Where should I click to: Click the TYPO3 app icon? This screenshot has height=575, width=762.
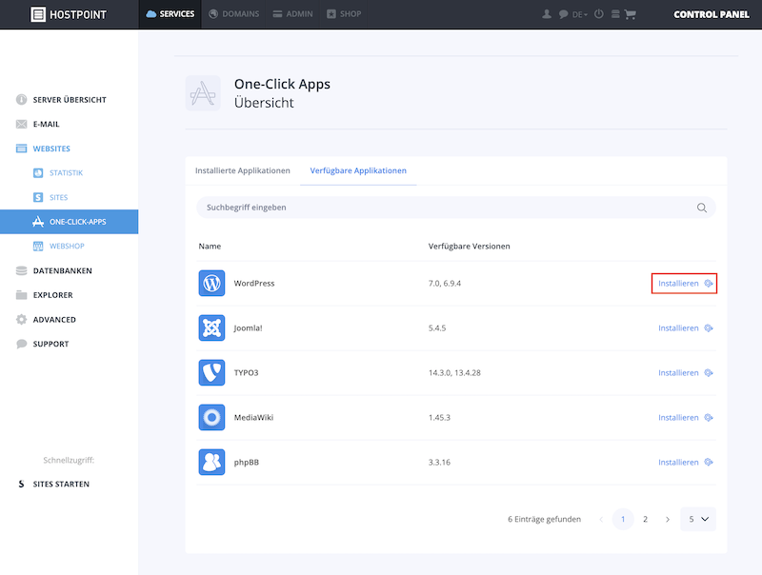click(x=211, y=372)
